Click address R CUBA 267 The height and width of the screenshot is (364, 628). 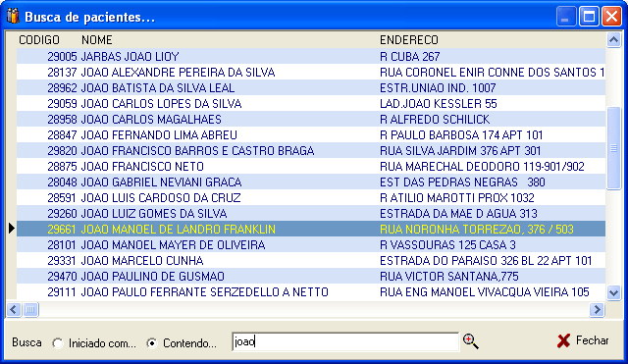[410, 57]
